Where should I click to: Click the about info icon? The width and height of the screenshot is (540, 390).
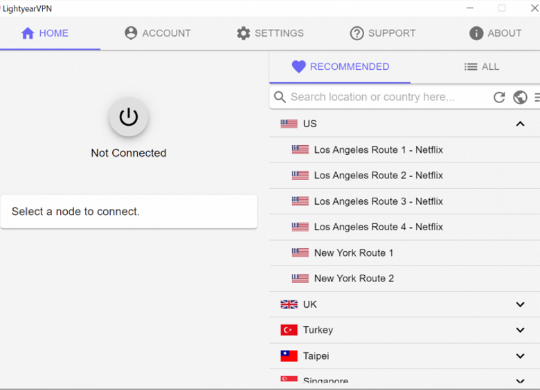tap(476, 33)
